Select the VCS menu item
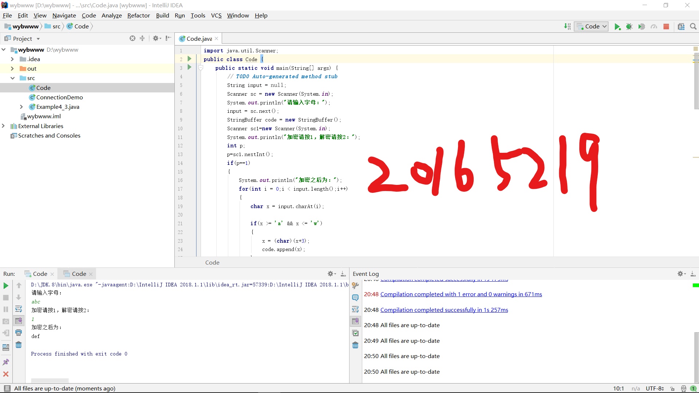Screen dimensions: 699x393 coord(217,15)
